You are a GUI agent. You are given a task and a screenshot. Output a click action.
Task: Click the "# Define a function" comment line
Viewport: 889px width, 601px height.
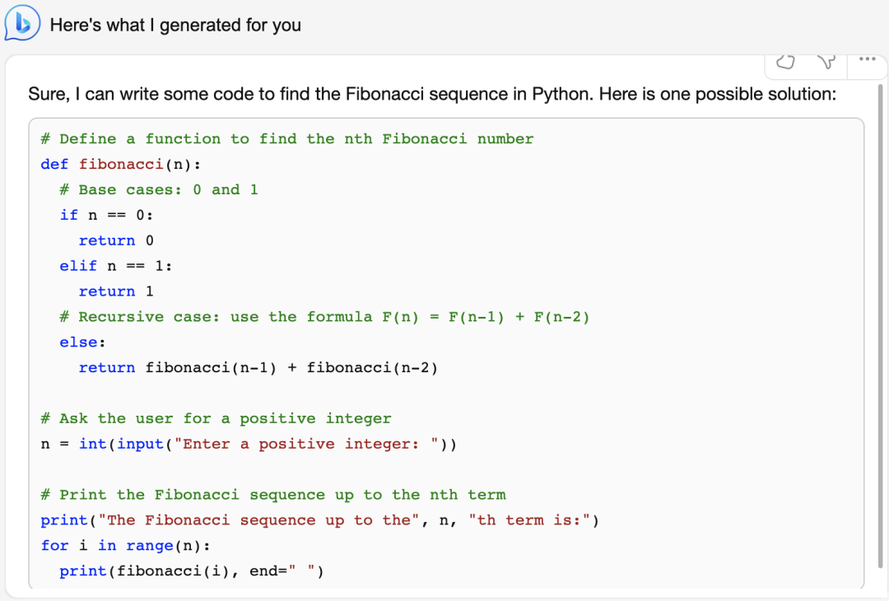click(287, 139)
